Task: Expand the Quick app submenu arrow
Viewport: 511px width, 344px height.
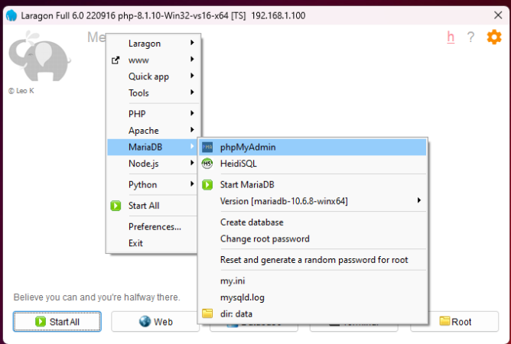Action: 192,76
